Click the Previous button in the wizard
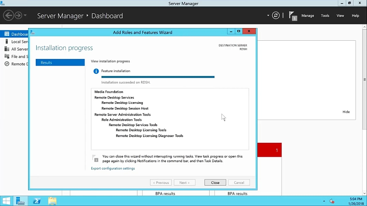 161,182
